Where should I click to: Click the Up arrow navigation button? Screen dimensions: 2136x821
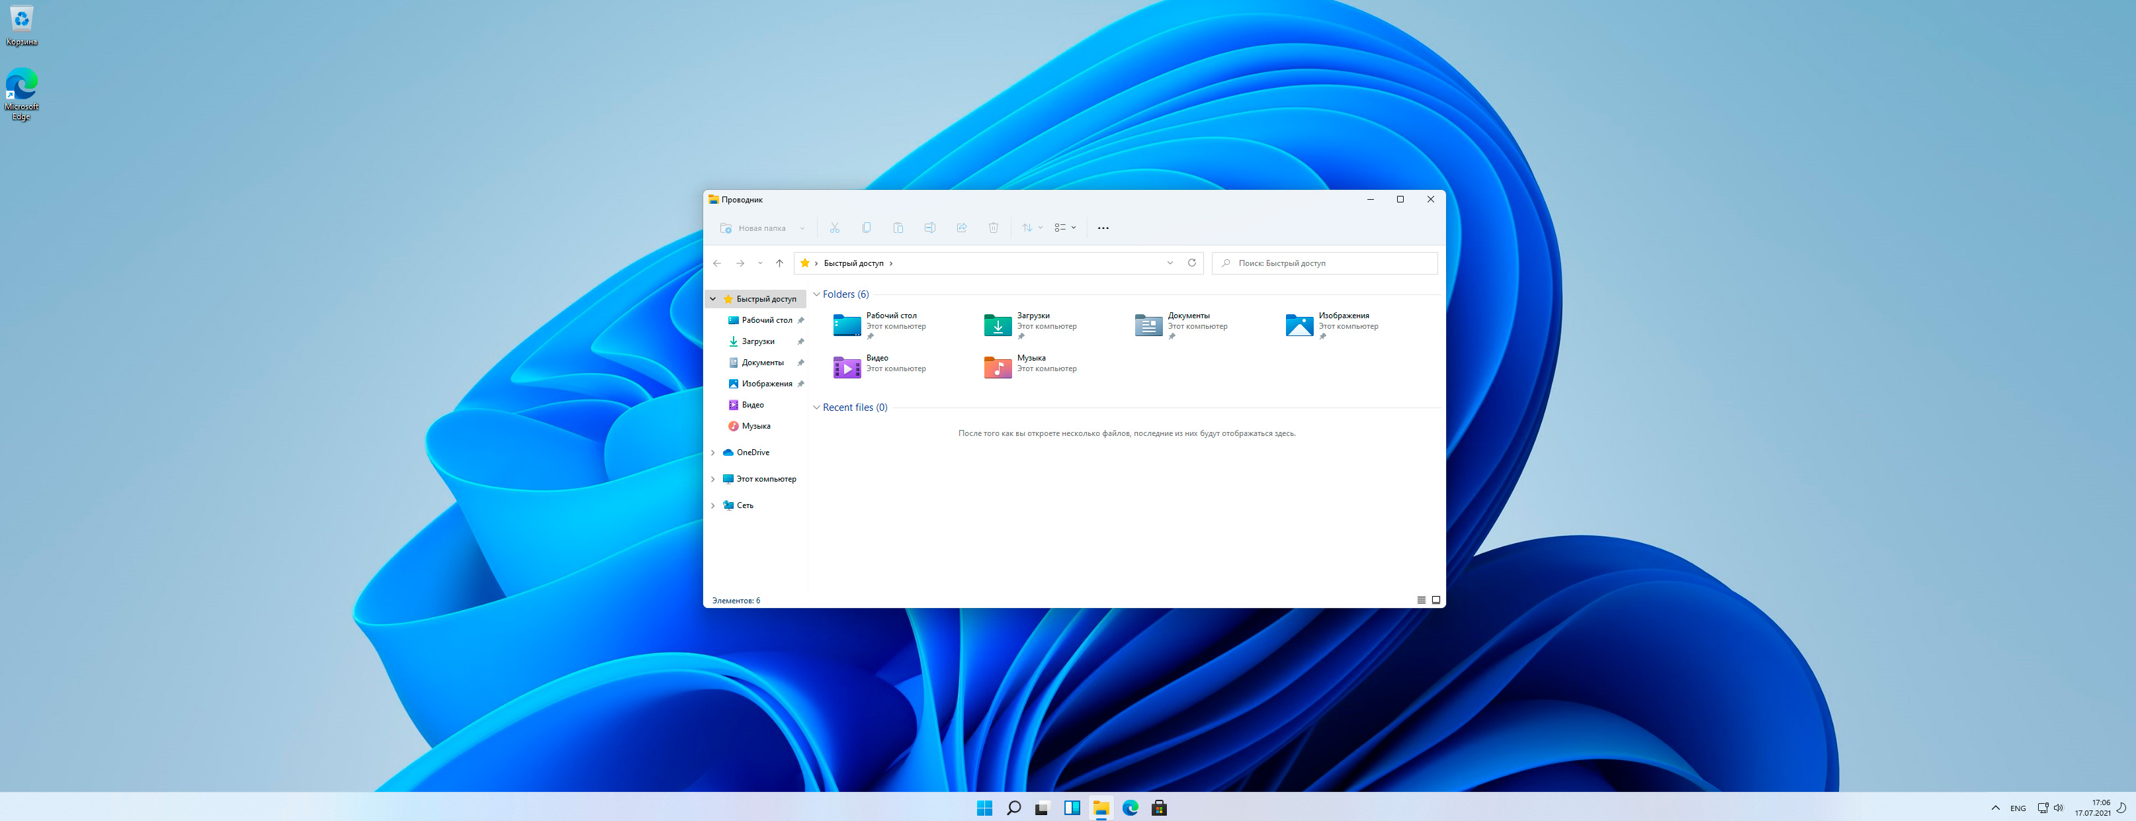point(779,263)
